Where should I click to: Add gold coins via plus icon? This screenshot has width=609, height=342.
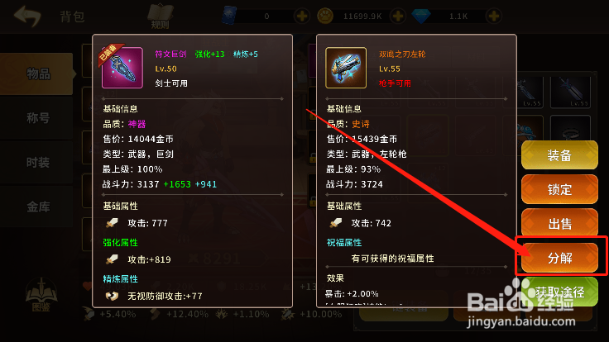[398, 17]
